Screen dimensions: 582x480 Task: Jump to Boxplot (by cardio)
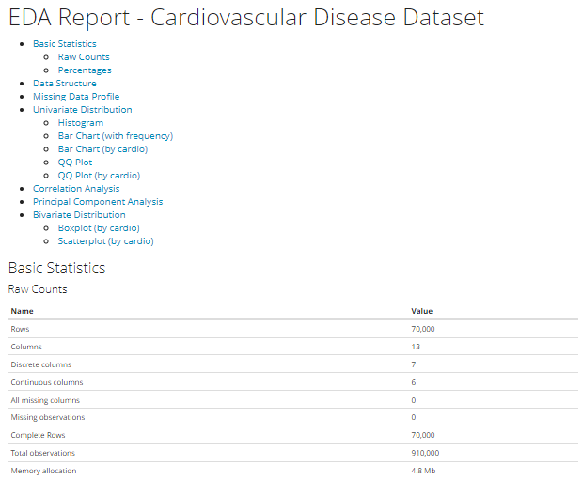98,228
